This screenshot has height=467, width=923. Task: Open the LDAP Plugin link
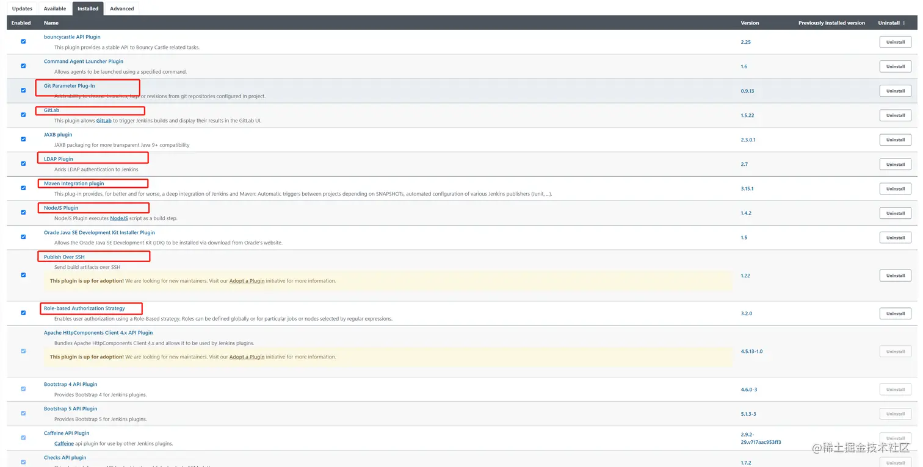pos(59,159)
